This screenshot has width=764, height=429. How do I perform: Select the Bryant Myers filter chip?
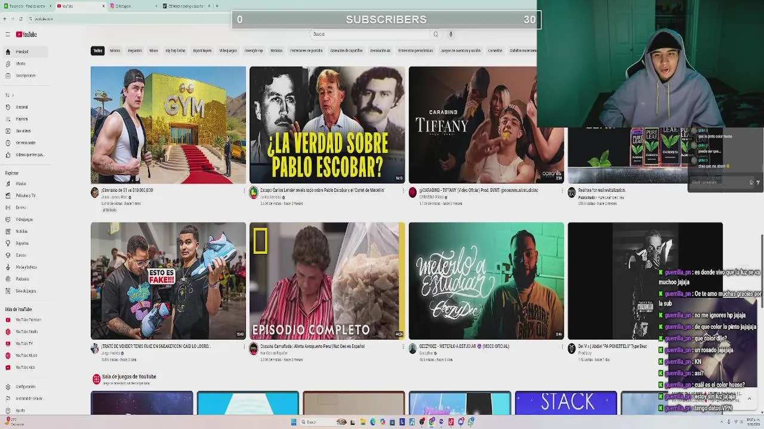[202, 51]
